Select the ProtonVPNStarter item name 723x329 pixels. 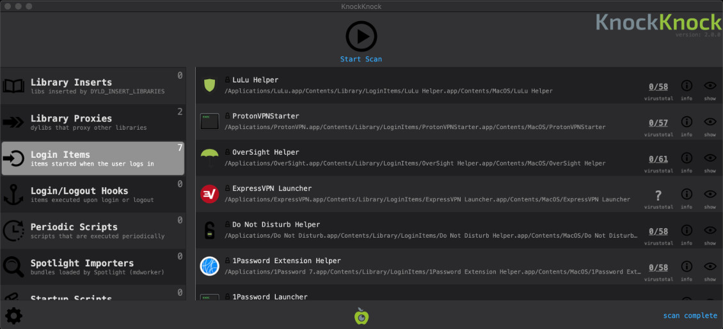(x=266, y=116)
